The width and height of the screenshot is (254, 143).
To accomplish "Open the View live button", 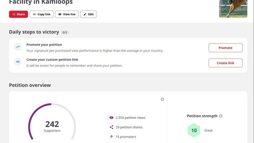I will (67, 14).
